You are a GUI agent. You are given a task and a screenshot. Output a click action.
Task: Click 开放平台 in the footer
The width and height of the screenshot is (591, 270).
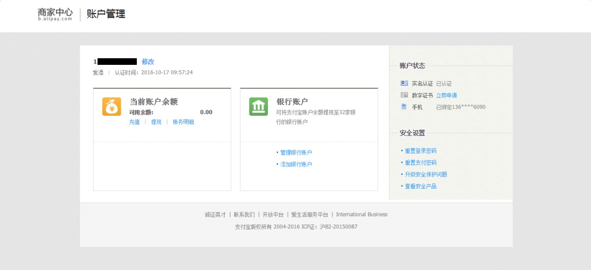pos(273,215)
